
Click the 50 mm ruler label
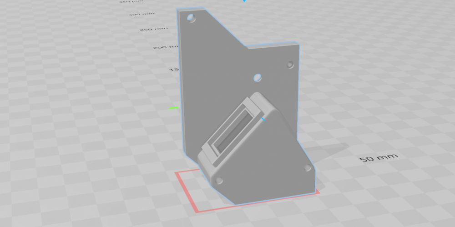[x=379, y=157]
